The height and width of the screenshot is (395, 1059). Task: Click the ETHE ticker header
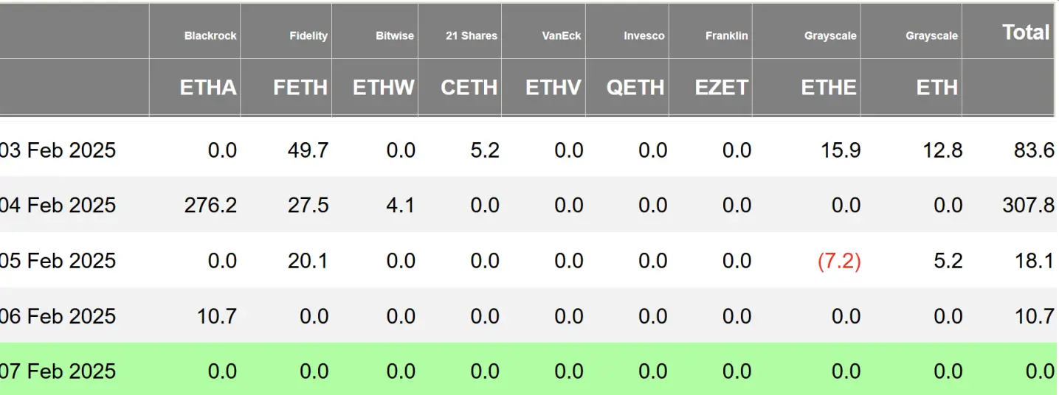point(829,88)
